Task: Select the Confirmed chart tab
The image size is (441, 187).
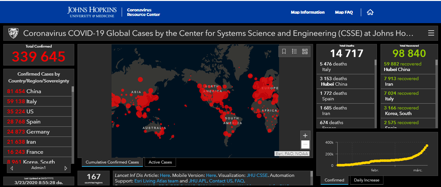Action: tap(334, 180)
